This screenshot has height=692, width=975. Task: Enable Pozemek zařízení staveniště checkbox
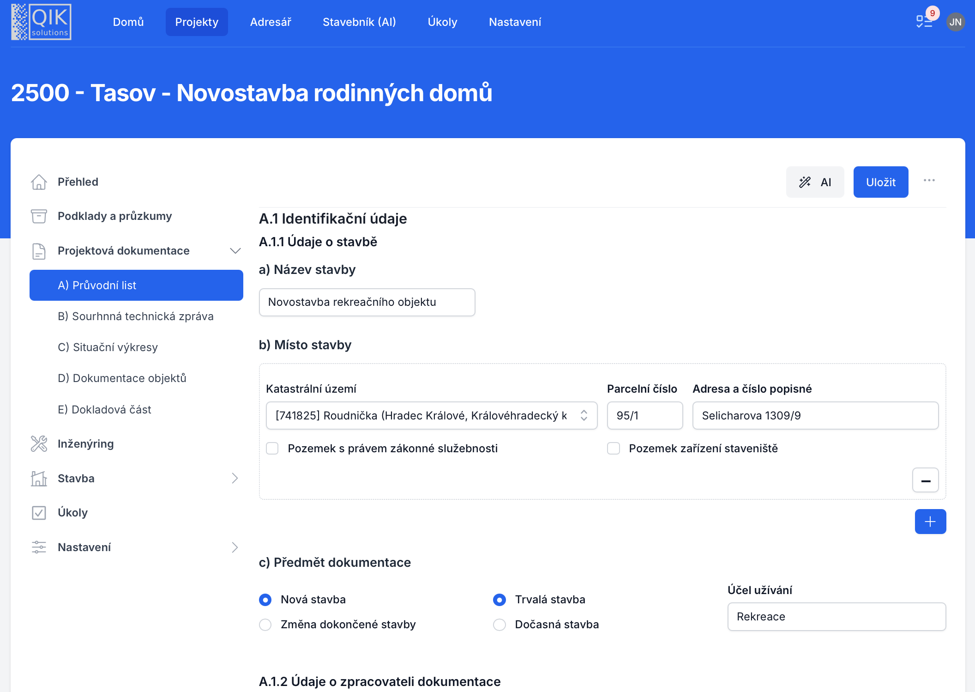tap(614, 449)
